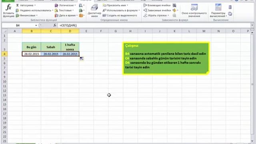Open the Использовать в формуле menu

coord(121,10)
